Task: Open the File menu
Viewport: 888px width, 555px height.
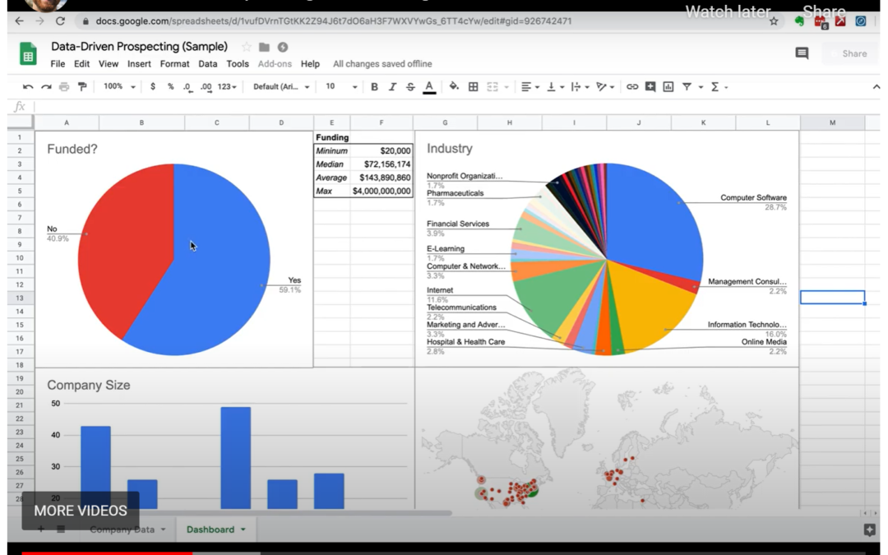Action: click(x=58, y=64)
